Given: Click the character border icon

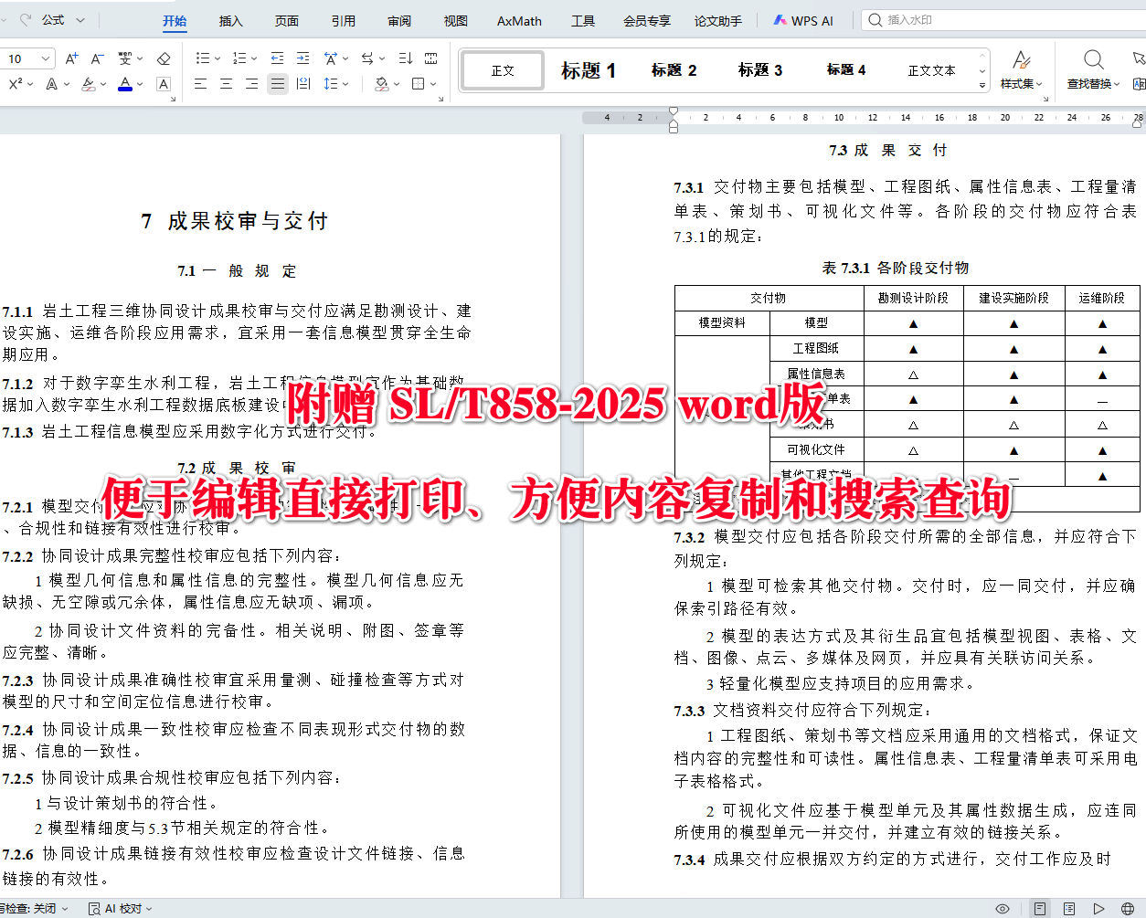Looking at the screenshot, I should 164,84.
